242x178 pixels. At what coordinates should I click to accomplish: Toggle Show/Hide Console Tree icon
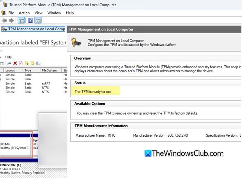click(21, 20)
